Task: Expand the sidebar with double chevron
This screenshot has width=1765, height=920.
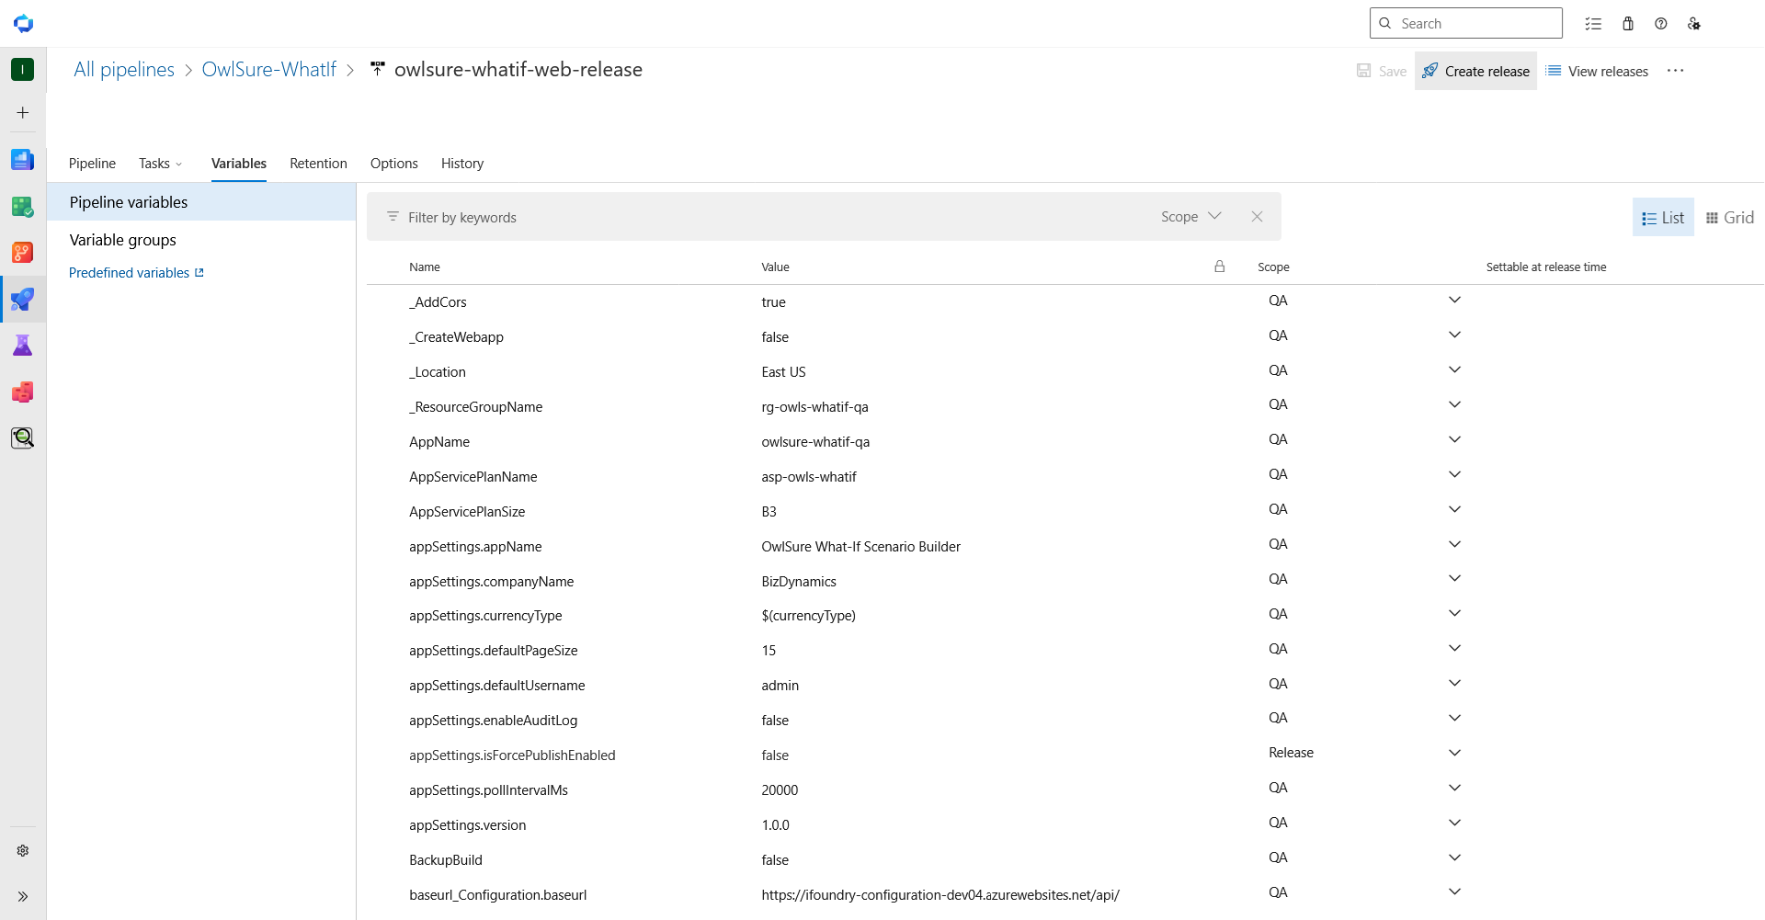Action: click(23, 897)
